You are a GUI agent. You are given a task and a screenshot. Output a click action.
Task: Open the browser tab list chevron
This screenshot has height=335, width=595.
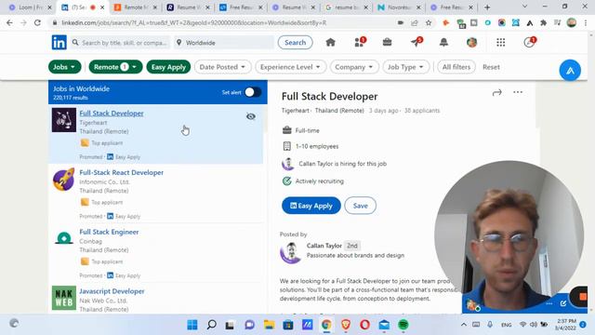click(524, 7)
